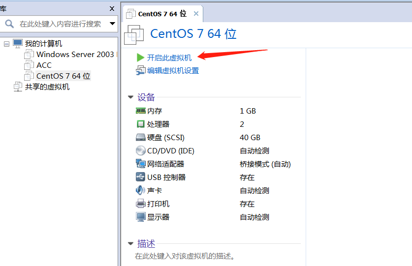Click the processor count value 2
The height and width of the screenshot is (266, 412).
click(242, 124)
